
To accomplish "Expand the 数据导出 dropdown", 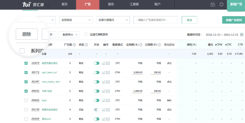I will point(69,35).
